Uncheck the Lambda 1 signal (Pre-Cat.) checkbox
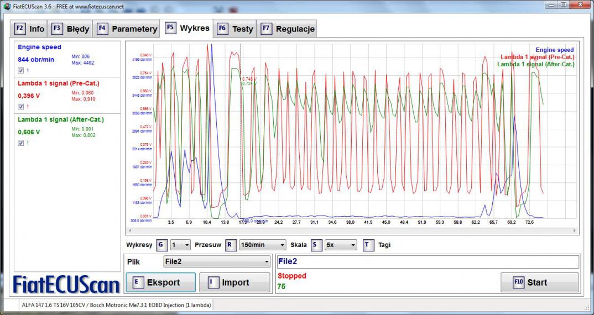 coord(21,107)
